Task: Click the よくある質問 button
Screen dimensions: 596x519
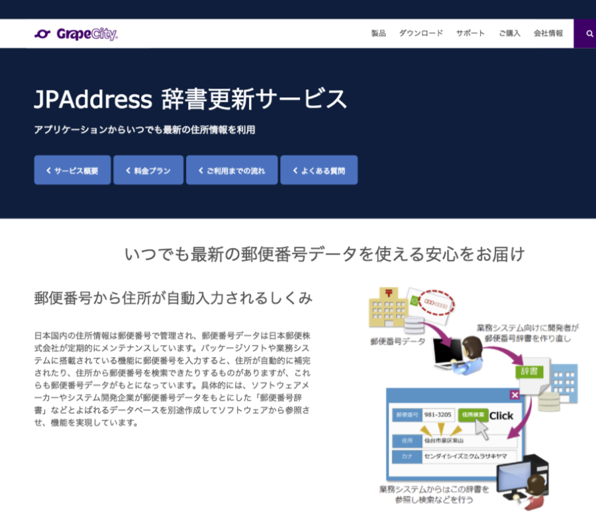Action: (319, 170)
